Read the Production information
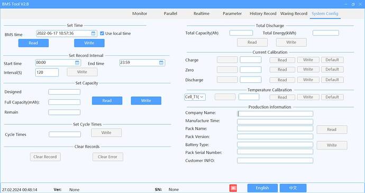The image size is (365, 193). click(x=332, y=130)
